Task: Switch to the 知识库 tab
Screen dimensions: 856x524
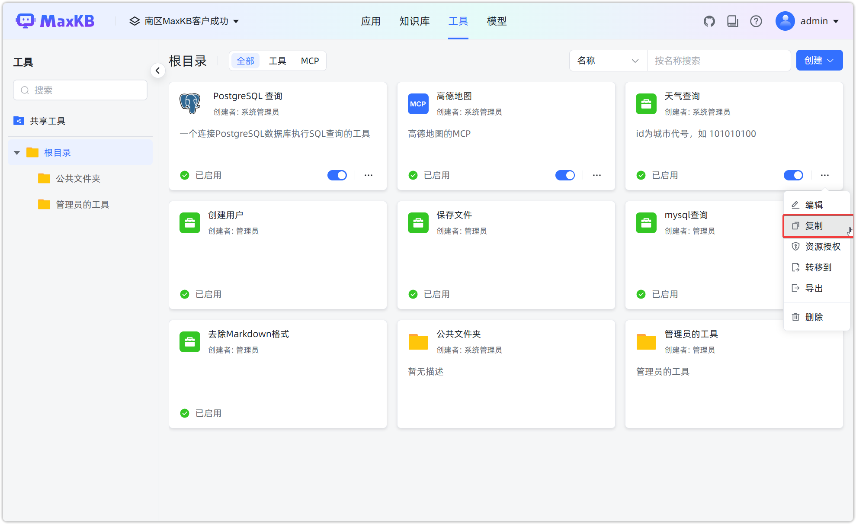Action: tap(414, 21)
